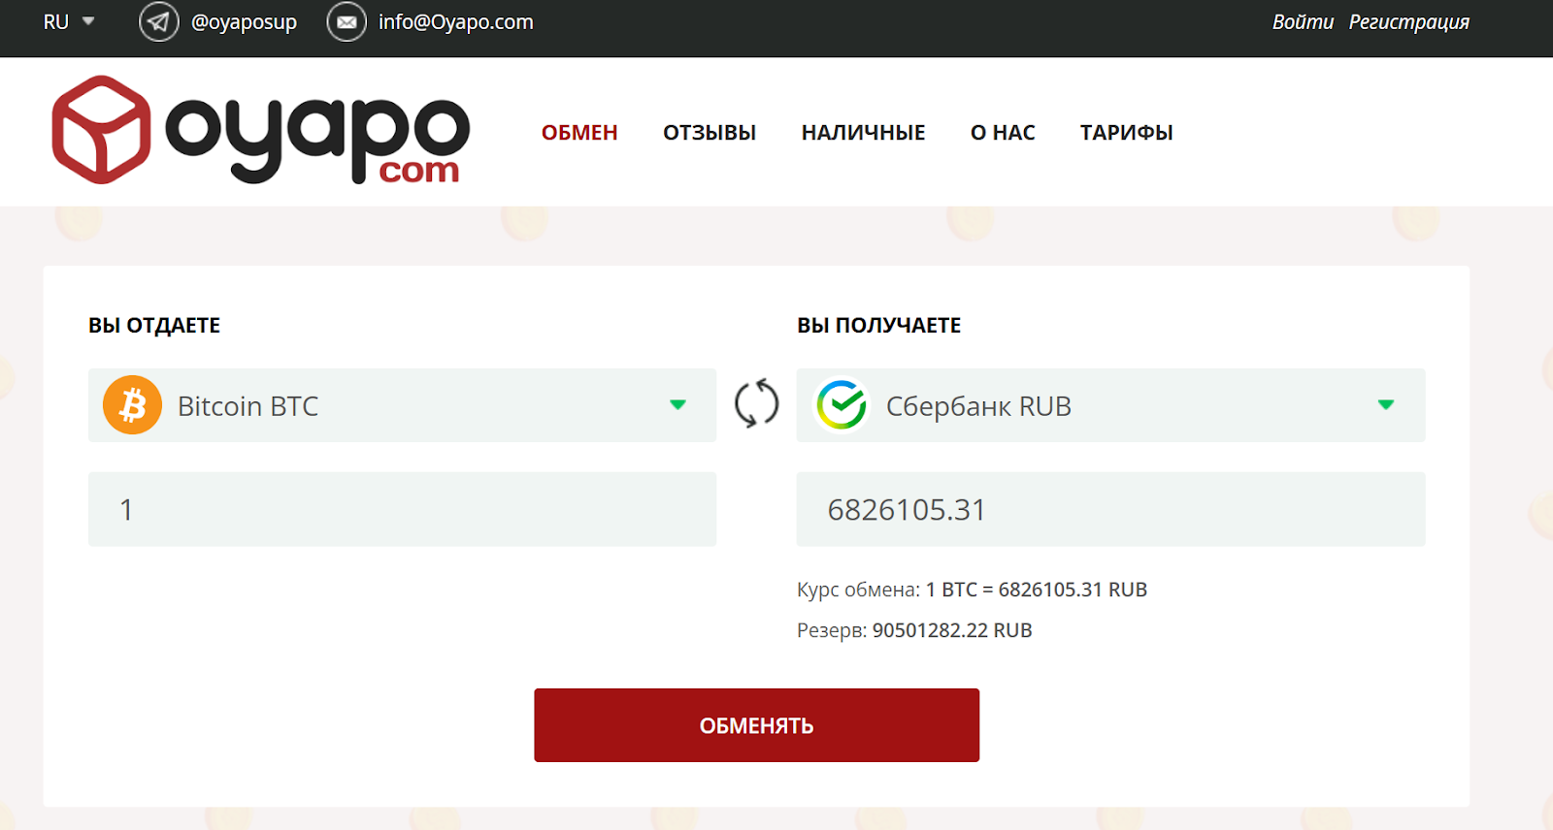Open the ОБМЕН menu item
The width and height of the screenshot is (1553, 830).
tap(579, 133)
